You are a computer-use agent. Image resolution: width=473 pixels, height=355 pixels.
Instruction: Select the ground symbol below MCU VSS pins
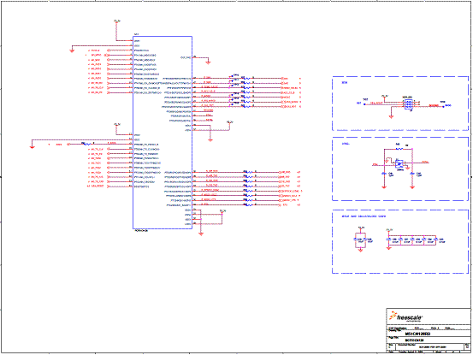201,234
